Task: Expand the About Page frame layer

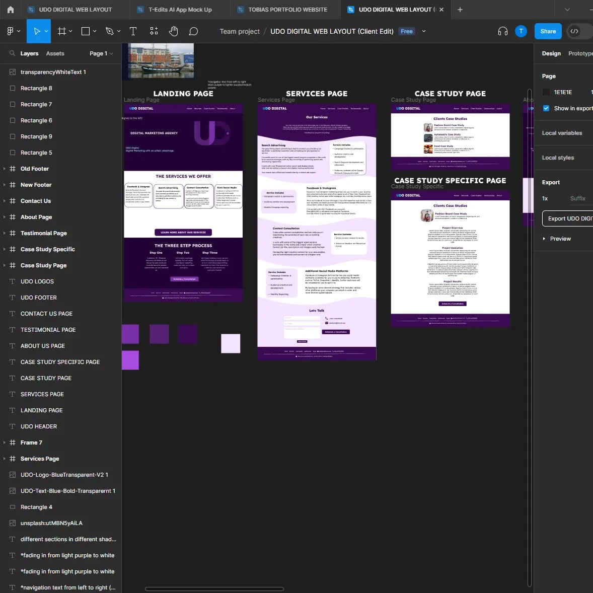Action: [5, 217]
